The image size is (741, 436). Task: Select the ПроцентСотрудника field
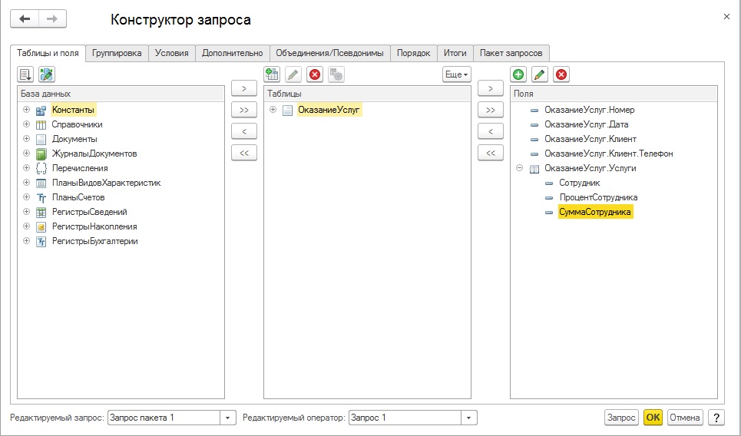point(598,197)
